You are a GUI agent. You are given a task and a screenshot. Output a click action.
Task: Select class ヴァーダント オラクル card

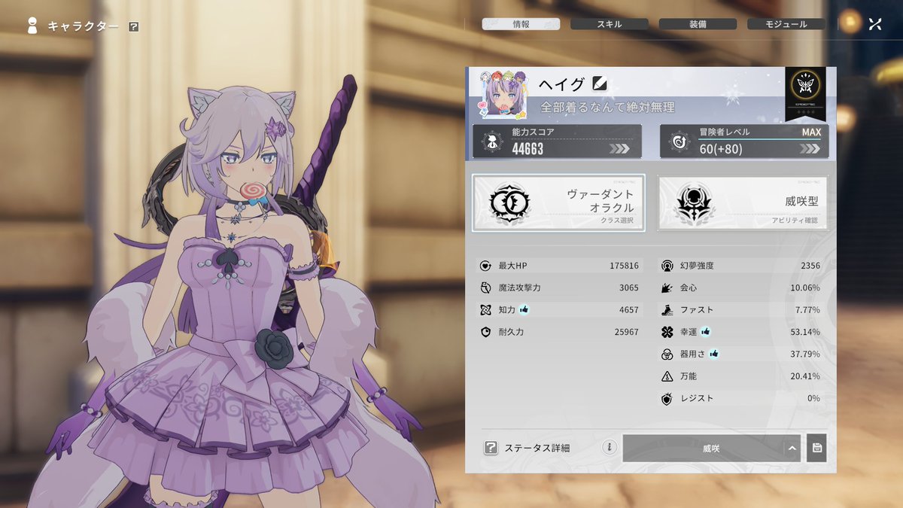558,203
